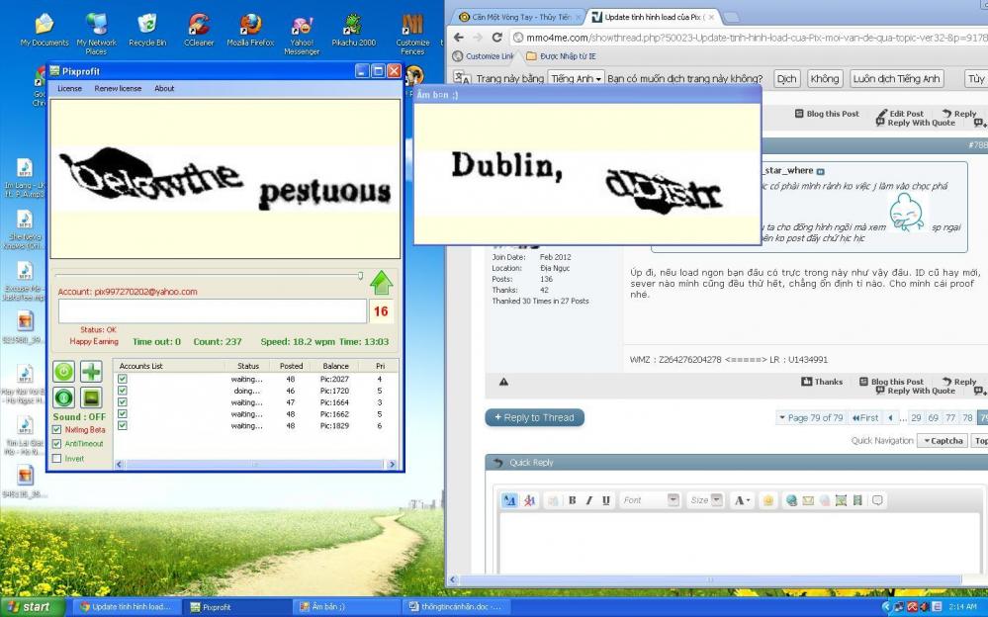Open the About menu in Pixprofit
The height and width of the screenshot is (617, 988).
[x=164, y=88]
